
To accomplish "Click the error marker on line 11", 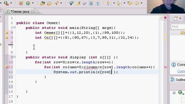I will tap(7, 67).
